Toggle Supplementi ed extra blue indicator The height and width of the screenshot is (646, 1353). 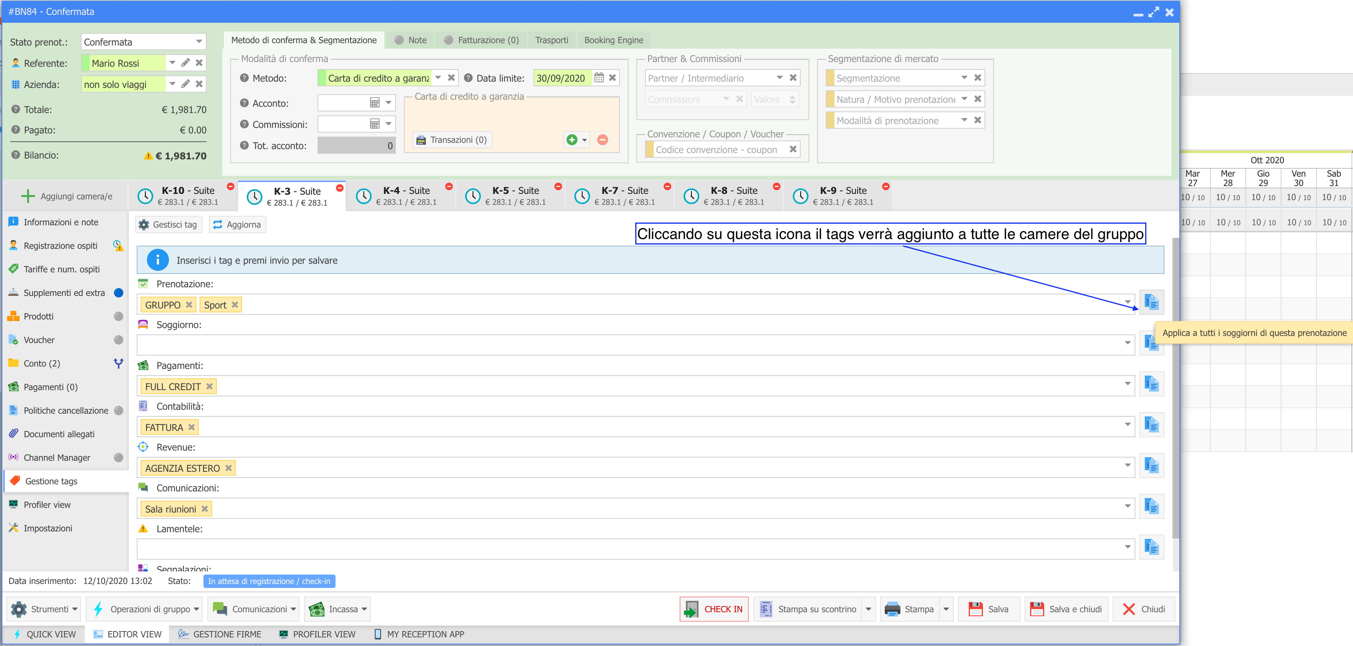coord(119,293)
